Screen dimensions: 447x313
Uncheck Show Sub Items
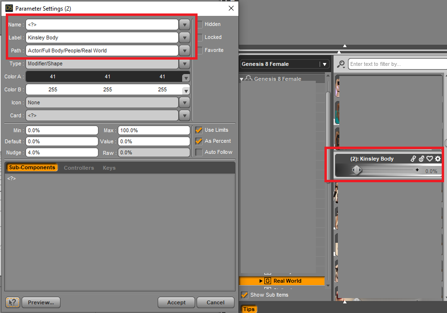point(244,295)
